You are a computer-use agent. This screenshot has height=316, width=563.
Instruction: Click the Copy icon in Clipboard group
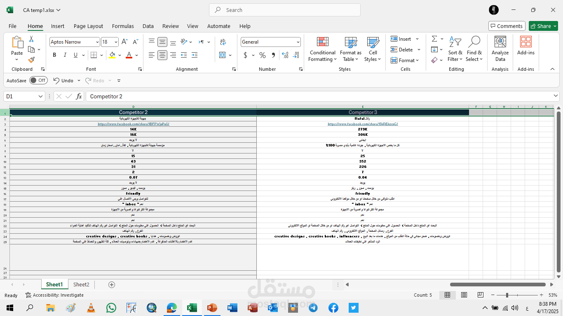(x=31, y=49)
